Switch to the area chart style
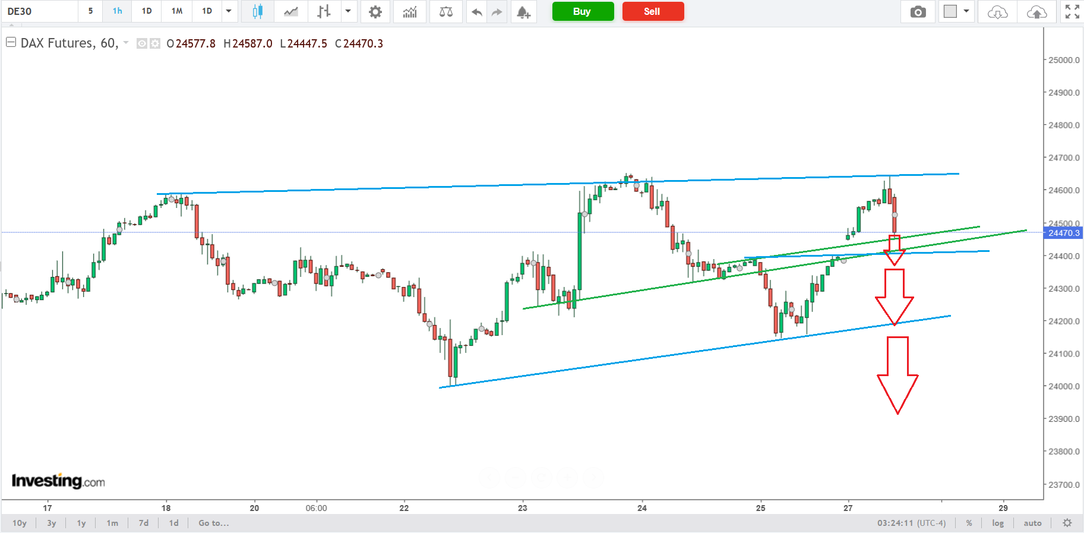 (x=290, y=11)
